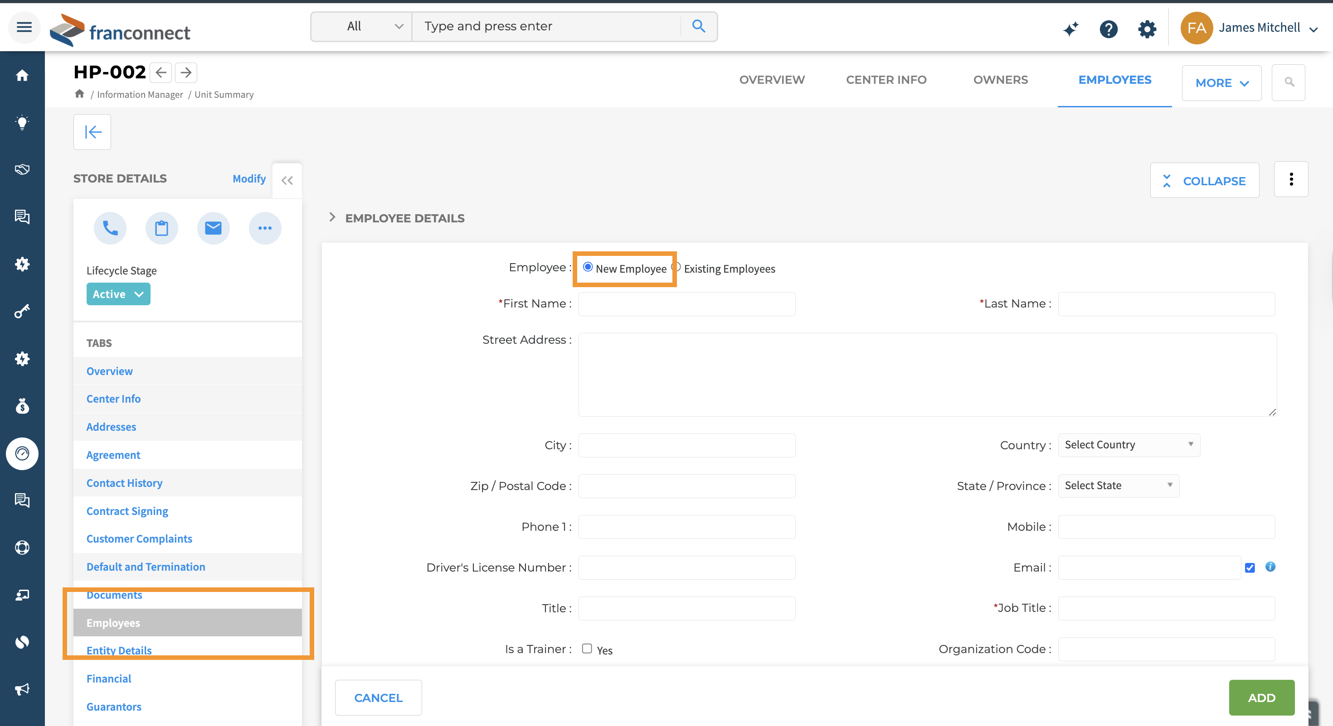Toggle the checkbox next to Email field
Viewport: 1333px width, 726px height.
pyautogui.click(x=1250, y=567)
